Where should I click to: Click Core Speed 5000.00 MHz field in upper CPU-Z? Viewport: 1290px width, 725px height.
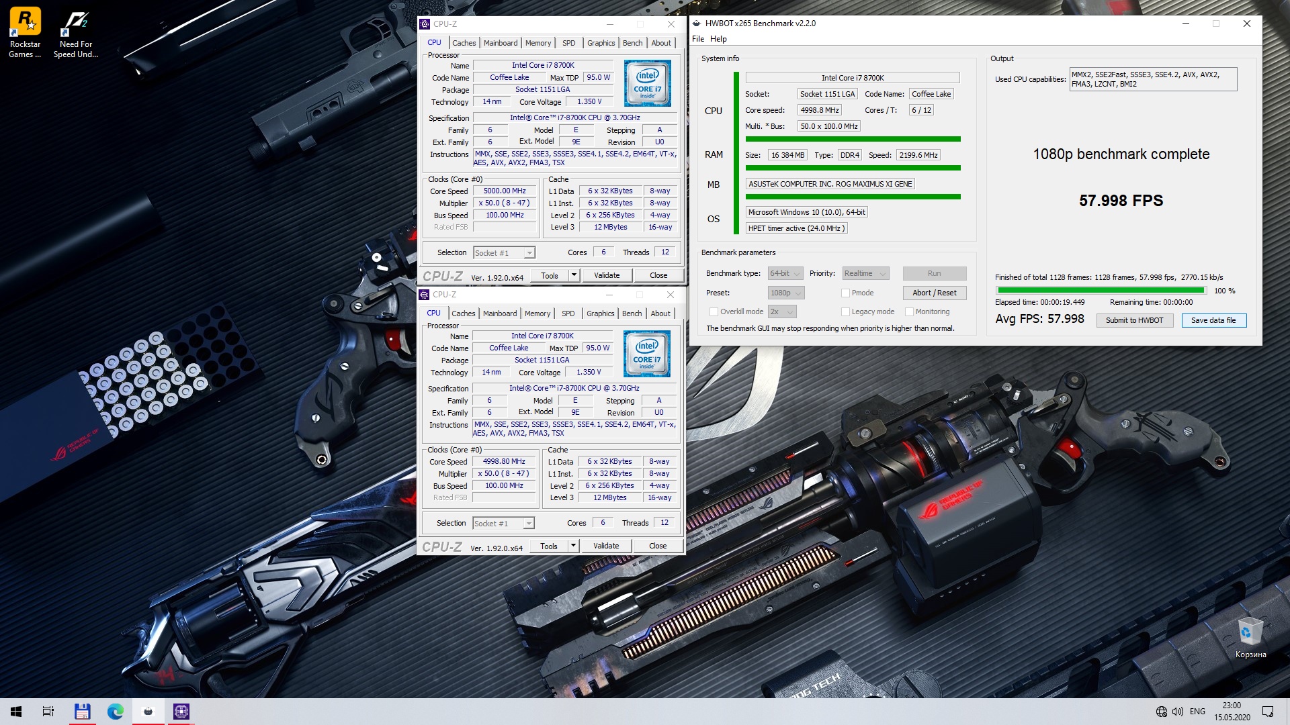pos(505,191)
